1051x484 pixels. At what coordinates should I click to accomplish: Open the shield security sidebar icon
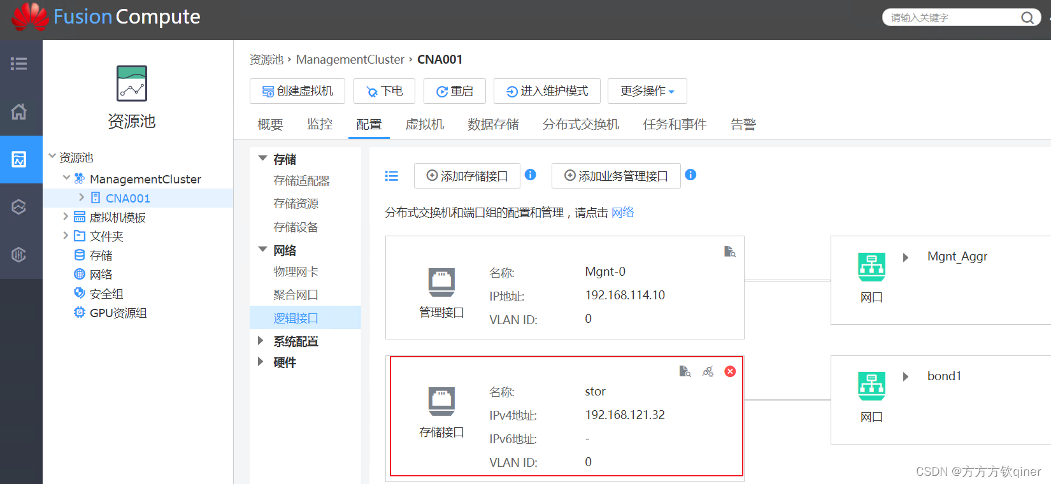pos(19,255)
